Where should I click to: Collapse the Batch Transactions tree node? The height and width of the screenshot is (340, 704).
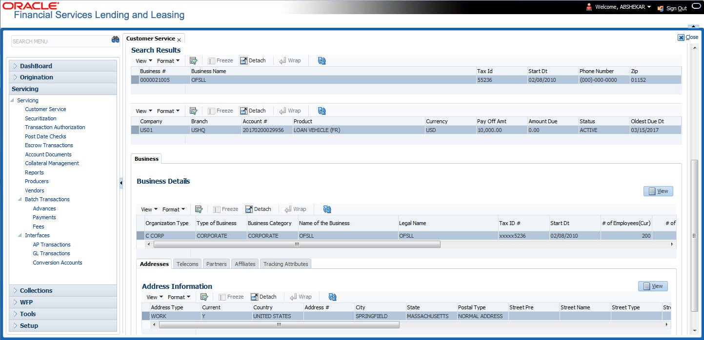20,199
